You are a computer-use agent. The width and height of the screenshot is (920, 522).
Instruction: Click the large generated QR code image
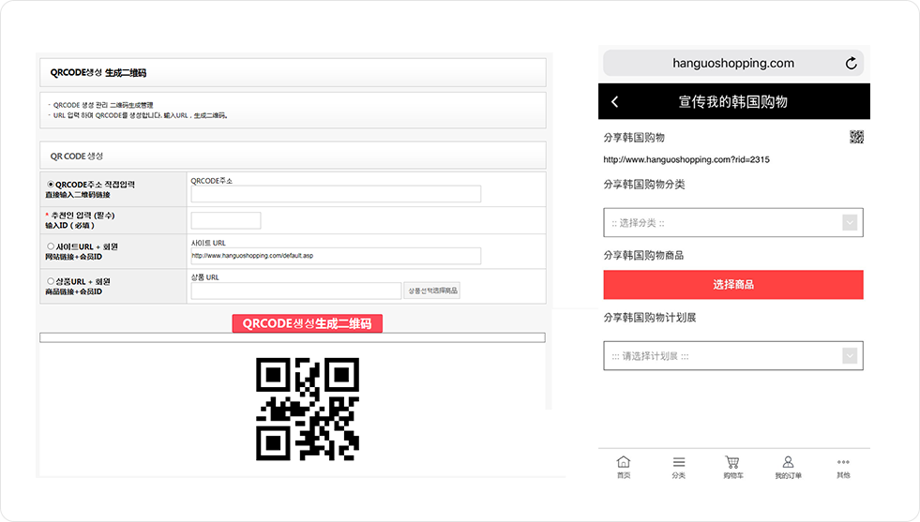point(308,409)
